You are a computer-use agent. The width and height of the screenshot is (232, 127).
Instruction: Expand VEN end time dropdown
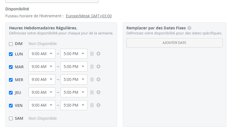pos(74,105)
